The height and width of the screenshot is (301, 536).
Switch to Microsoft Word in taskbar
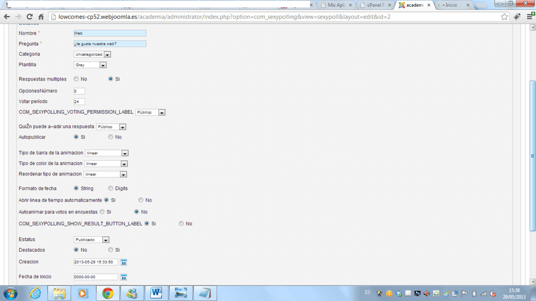[x=156, y=294]
